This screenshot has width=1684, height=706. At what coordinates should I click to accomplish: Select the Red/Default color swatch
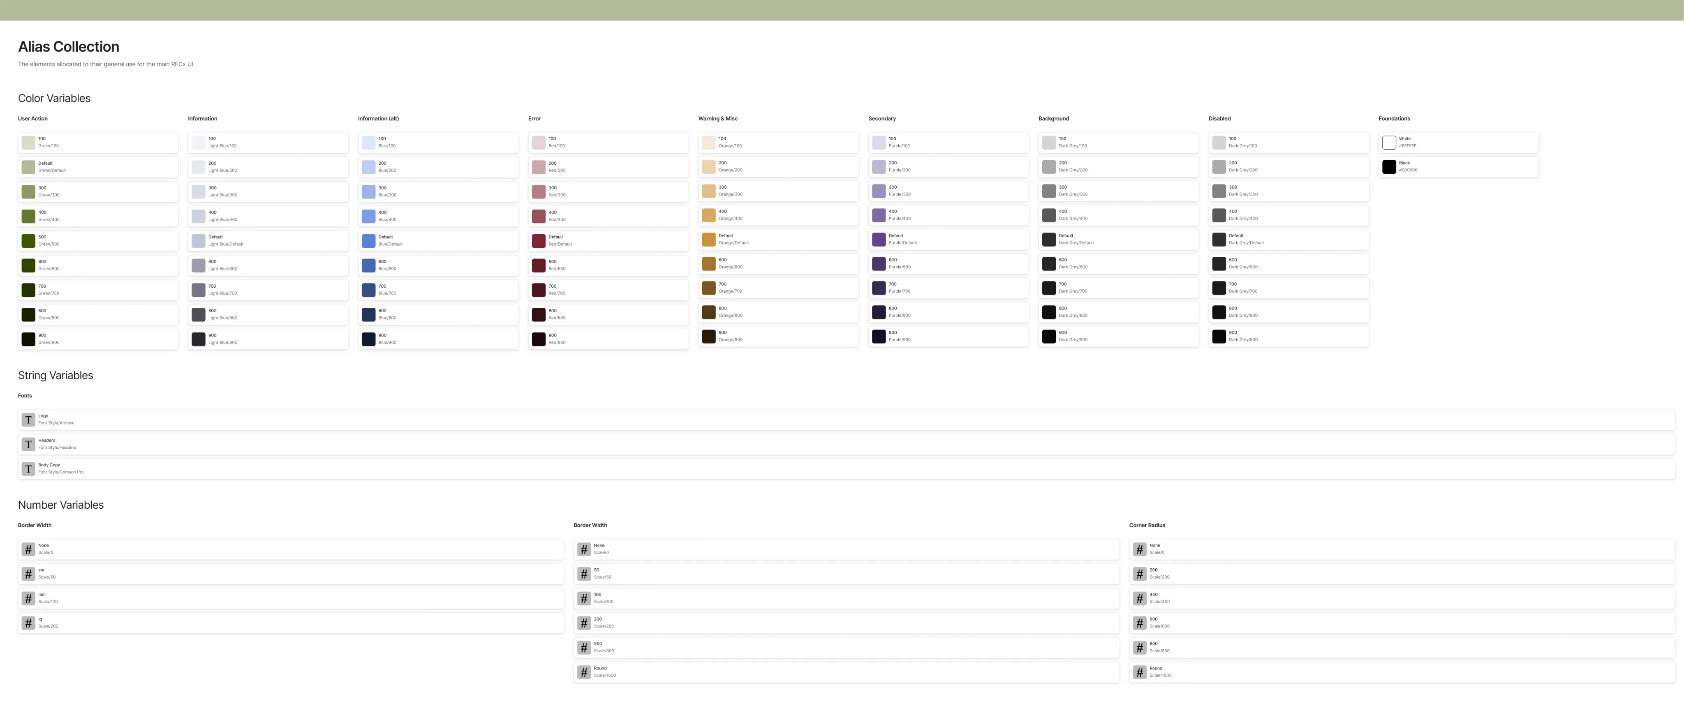(539, 241)
